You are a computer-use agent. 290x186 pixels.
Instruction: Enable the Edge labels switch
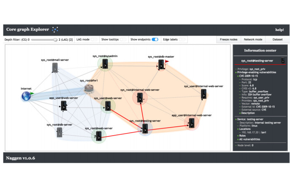(x=182, y=39)
